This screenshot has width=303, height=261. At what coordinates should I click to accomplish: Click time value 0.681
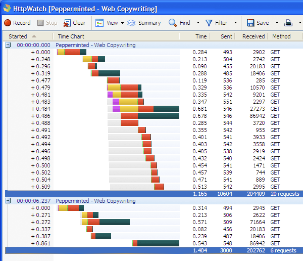click(x=199, y=109)
